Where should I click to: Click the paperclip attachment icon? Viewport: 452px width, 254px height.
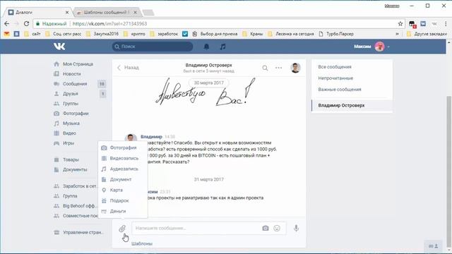pyautogui.click(x=122, y=229)
